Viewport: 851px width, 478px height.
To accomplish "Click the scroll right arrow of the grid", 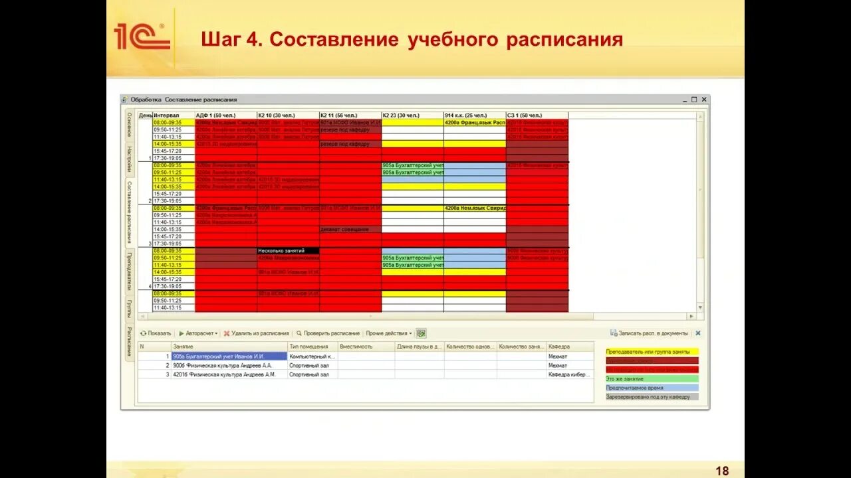I will [x=691, y=317].
